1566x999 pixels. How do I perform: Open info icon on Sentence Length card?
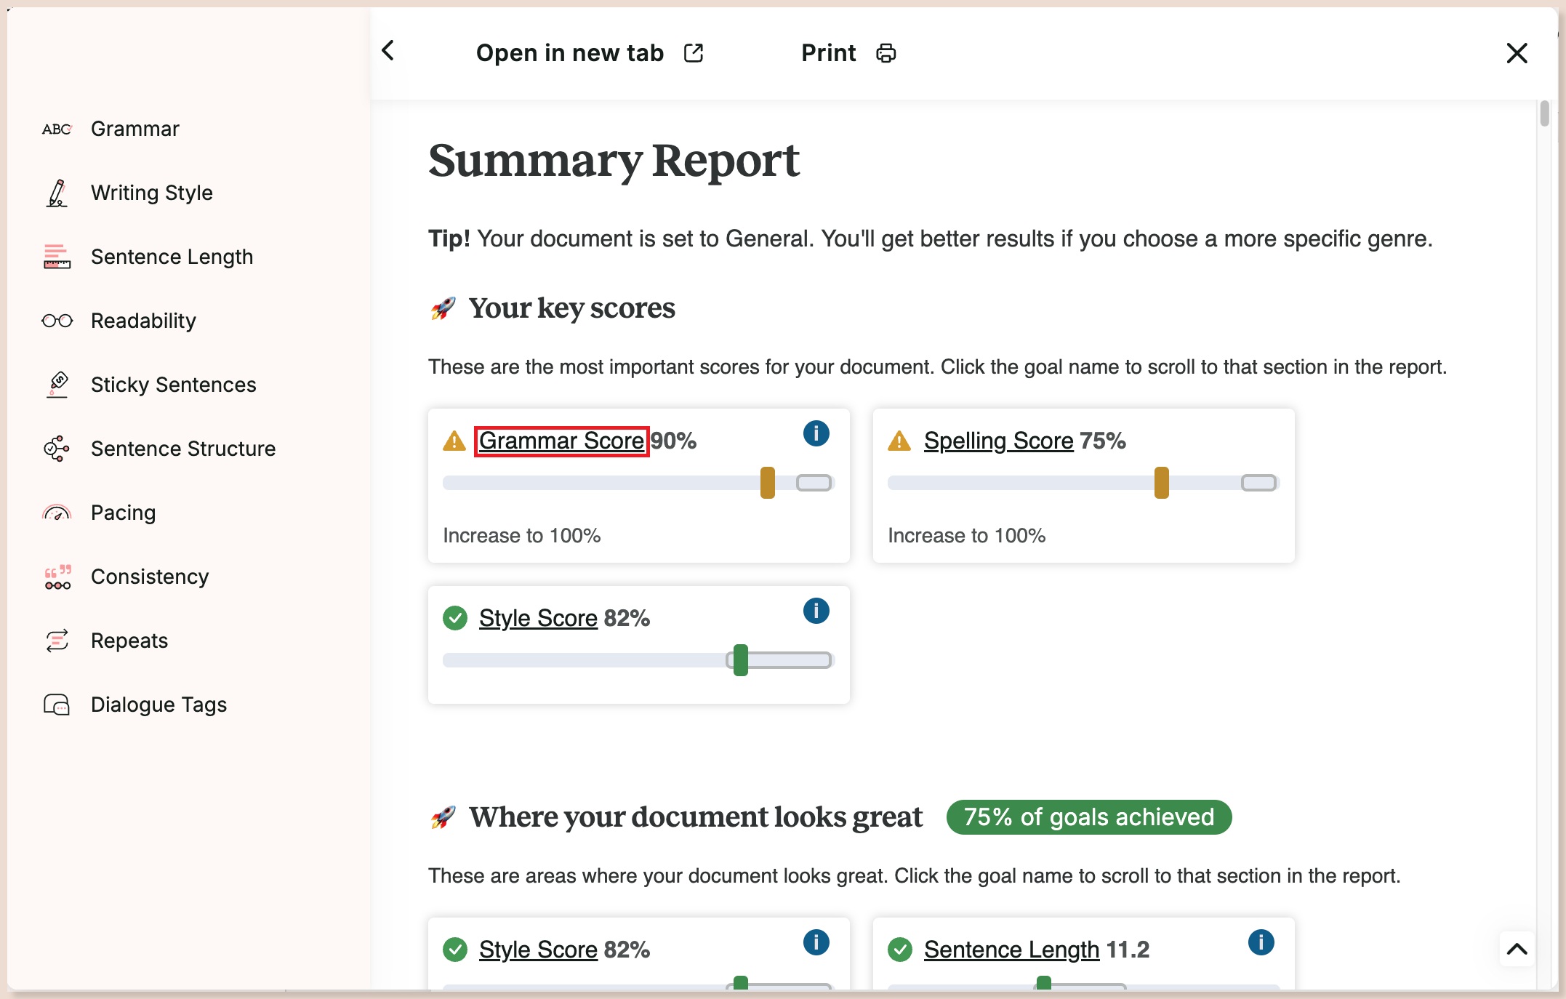(x=1261, y=942)
